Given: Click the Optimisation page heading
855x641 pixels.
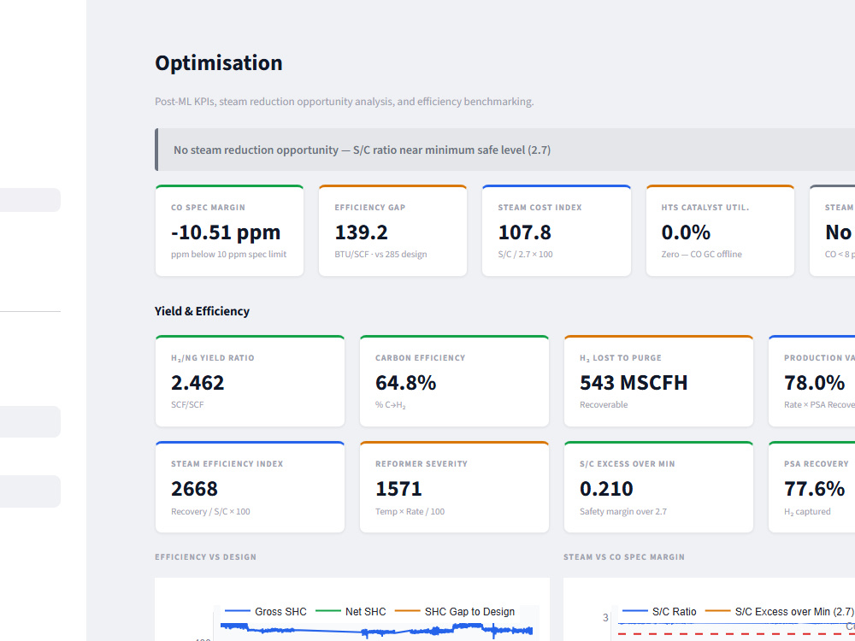Looking at the screenshot, I should pyautogui.click(x=219, y=62).
